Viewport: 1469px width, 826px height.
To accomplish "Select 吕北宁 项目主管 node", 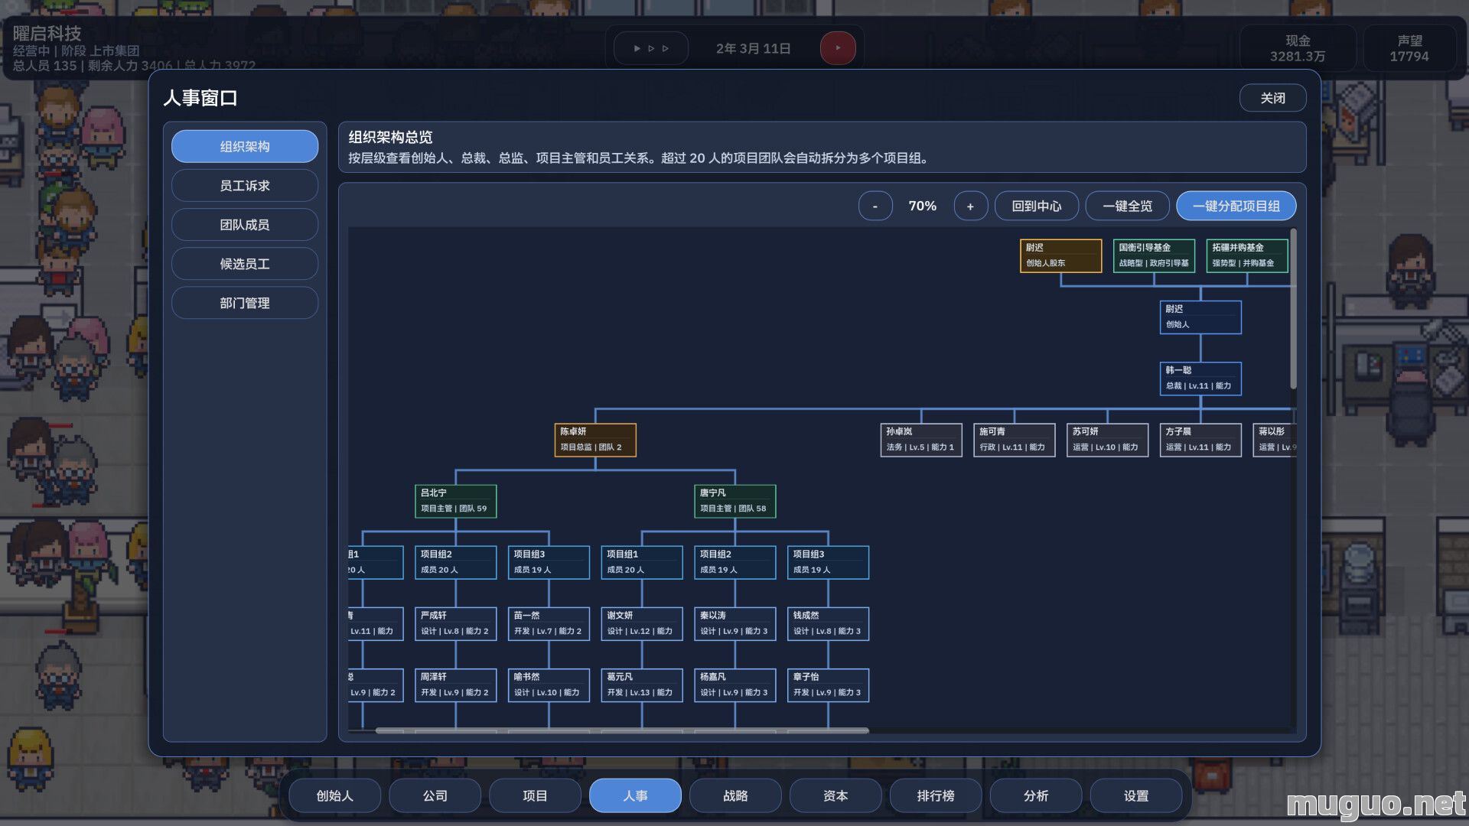I will tap(455, 501).
